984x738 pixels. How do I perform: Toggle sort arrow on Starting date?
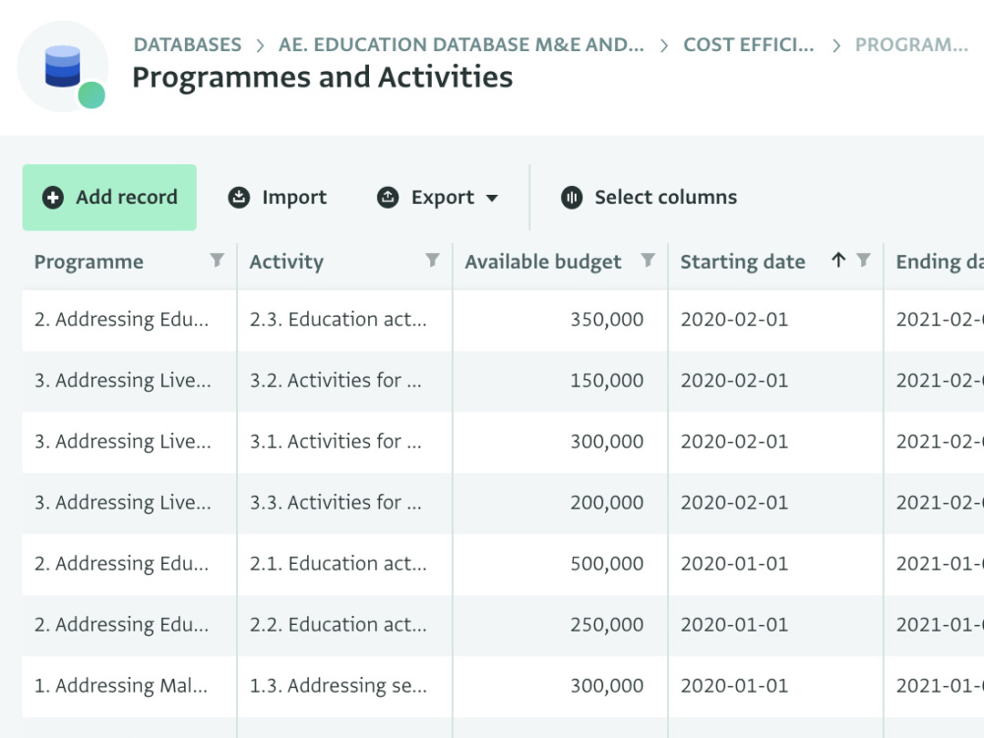coord(838,260)
